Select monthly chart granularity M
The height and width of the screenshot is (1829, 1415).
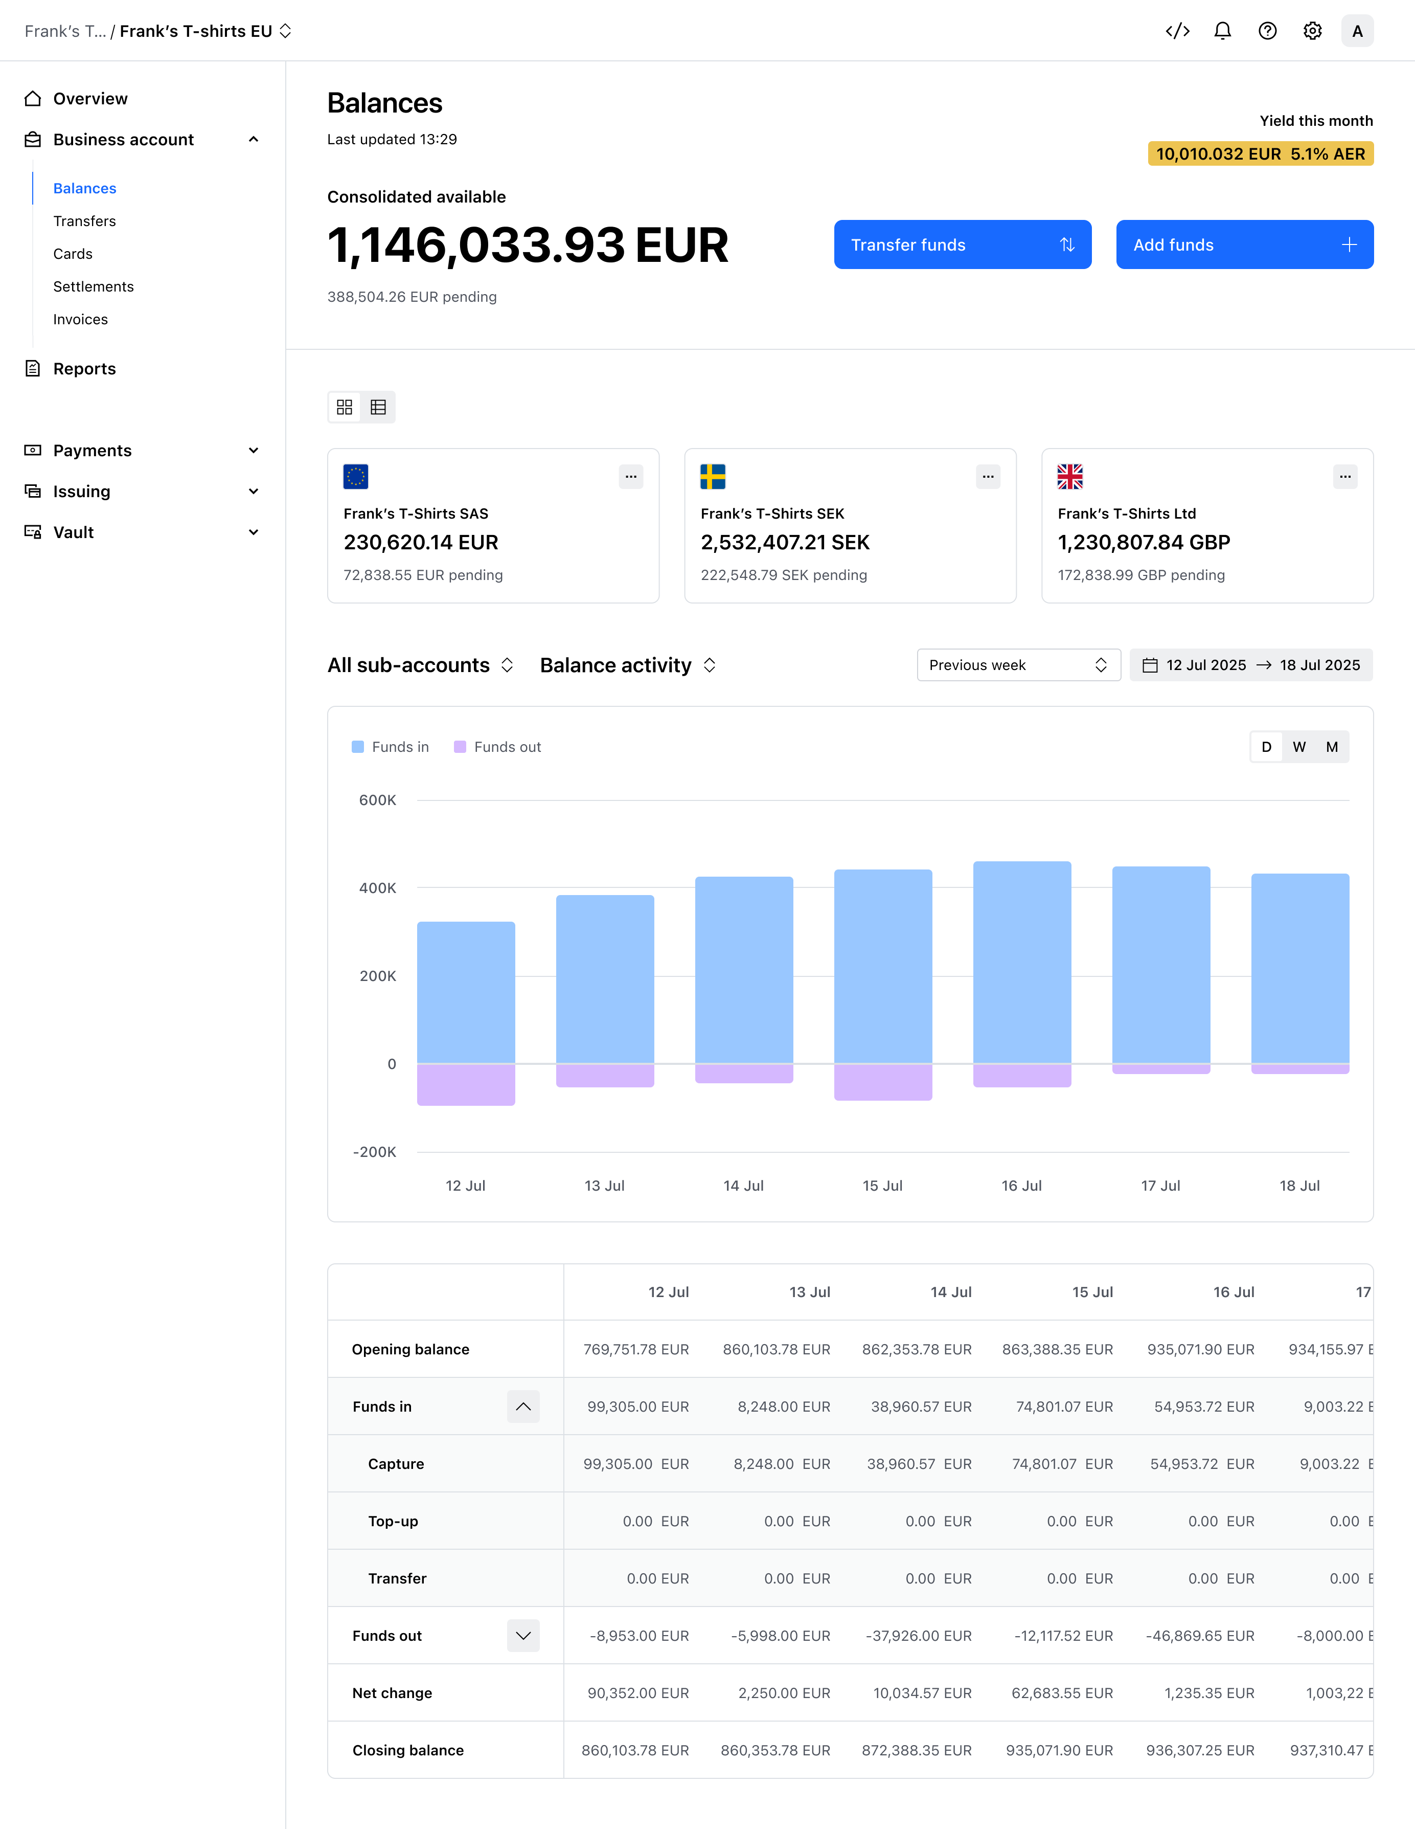pos(1332,747)
